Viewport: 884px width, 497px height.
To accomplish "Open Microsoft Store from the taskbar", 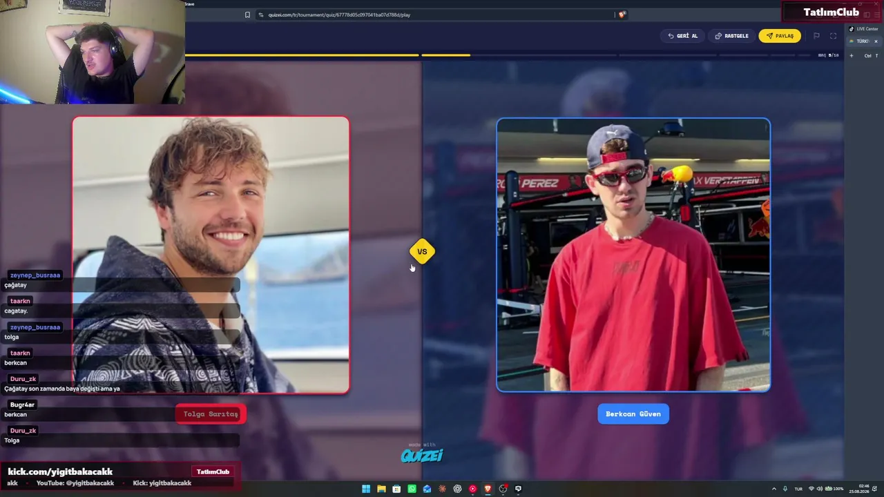I will [396, 489].
